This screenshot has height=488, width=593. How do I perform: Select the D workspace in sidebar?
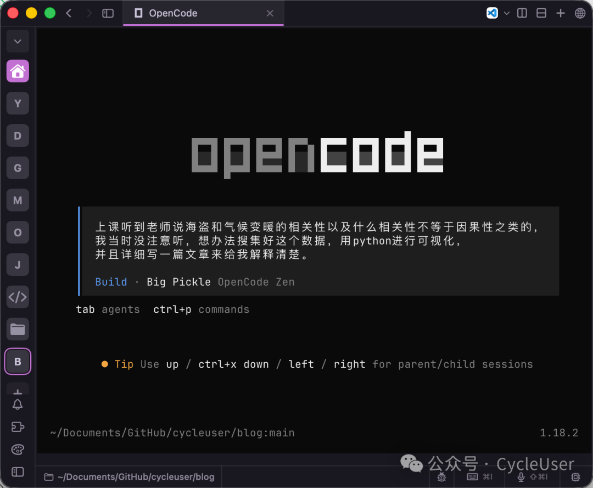point(18,136)
